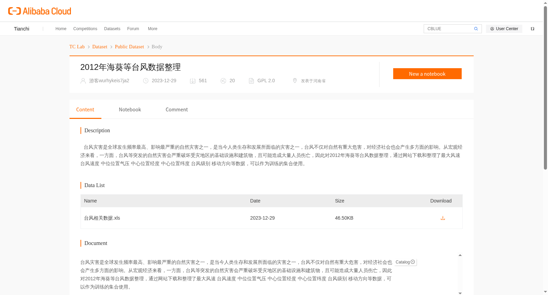Open the Forum page
This screenshot has height=295, width=548.
pyautogui.click(x=133, y=29)
